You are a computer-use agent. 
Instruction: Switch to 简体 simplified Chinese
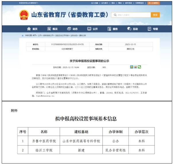[x=113, y=3]
